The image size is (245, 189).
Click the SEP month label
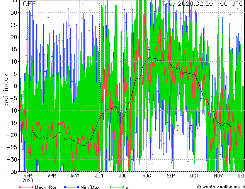click(x=171, y=176)
